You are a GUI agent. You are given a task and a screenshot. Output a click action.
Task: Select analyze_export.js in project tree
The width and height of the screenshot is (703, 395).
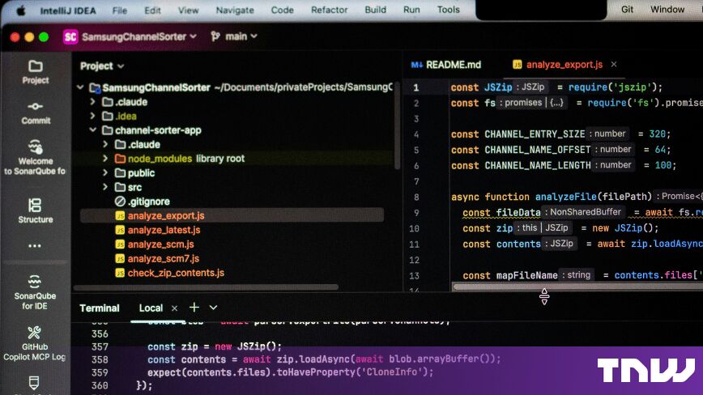232,215
